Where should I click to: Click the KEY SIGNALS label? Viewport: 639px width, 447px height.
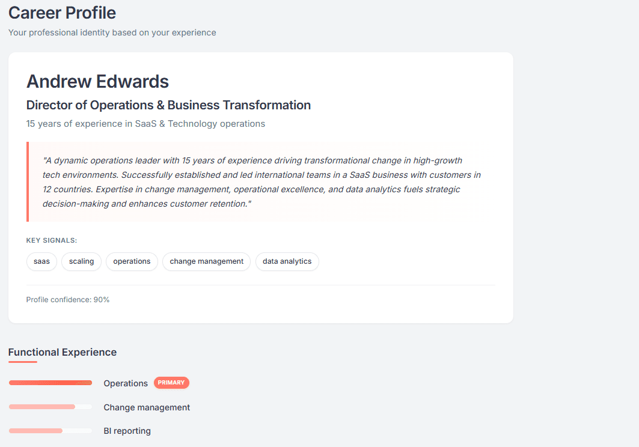(52, 240)
